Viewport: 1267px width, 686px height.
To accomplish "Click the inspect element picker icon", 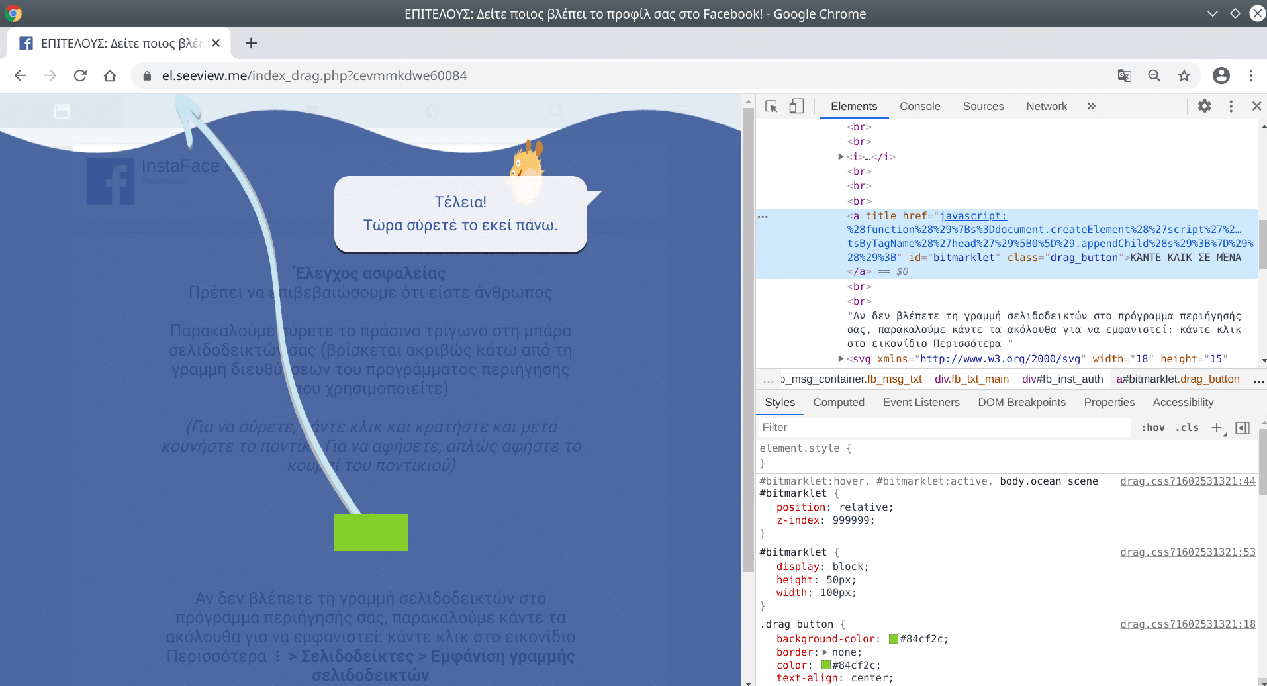I will click(771, 106).
